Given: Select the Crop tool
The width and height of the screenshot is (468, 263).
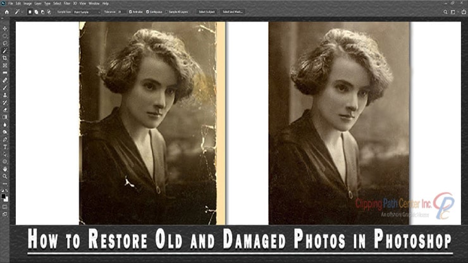Looking at the screenshot, I should point(5,58).
